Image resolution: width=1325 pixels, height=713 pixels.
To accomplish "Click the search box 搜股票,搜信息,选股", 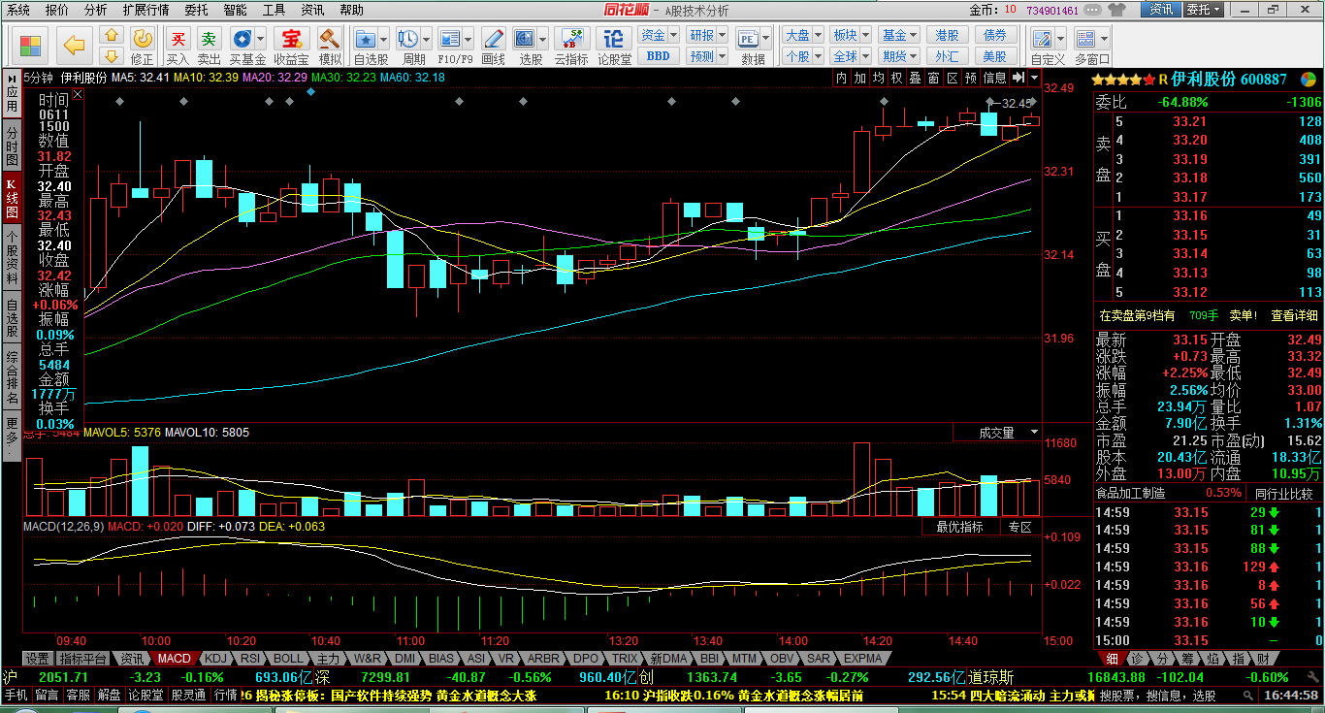I will (1179, 696).
